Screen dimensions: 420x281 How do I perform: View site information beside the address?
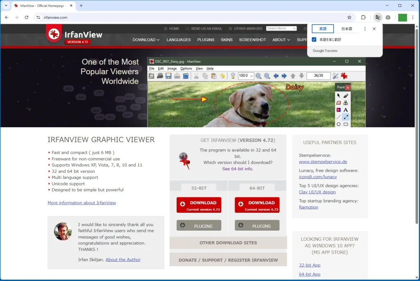coord(38,17)
